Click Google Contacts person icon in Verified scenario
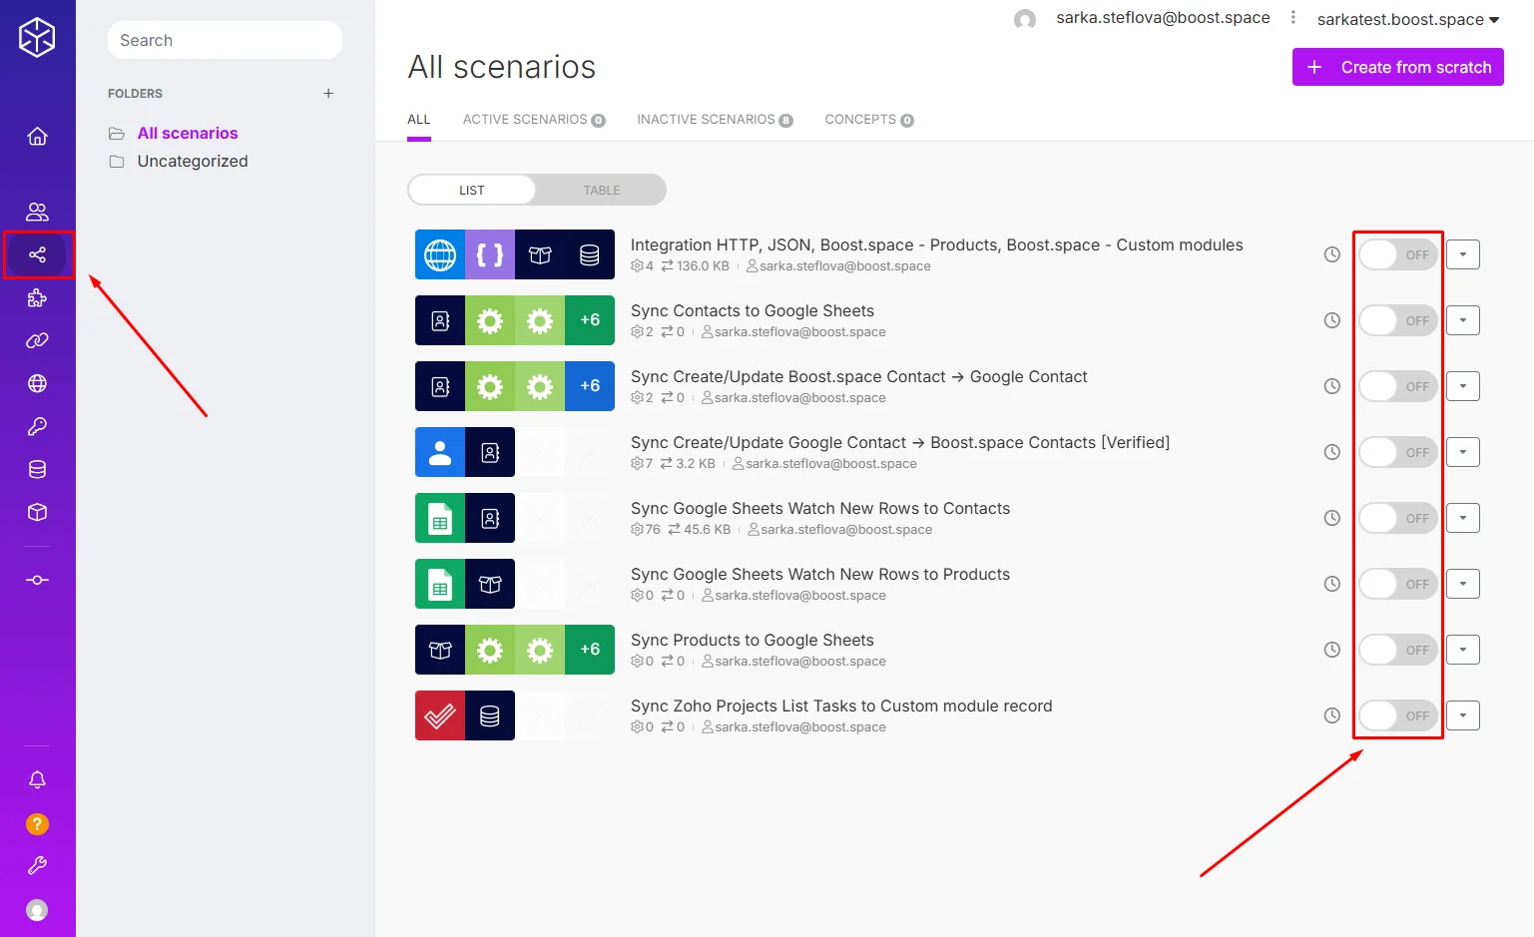The height and width of the screenshot is (937, 1534). click(440, 452)
